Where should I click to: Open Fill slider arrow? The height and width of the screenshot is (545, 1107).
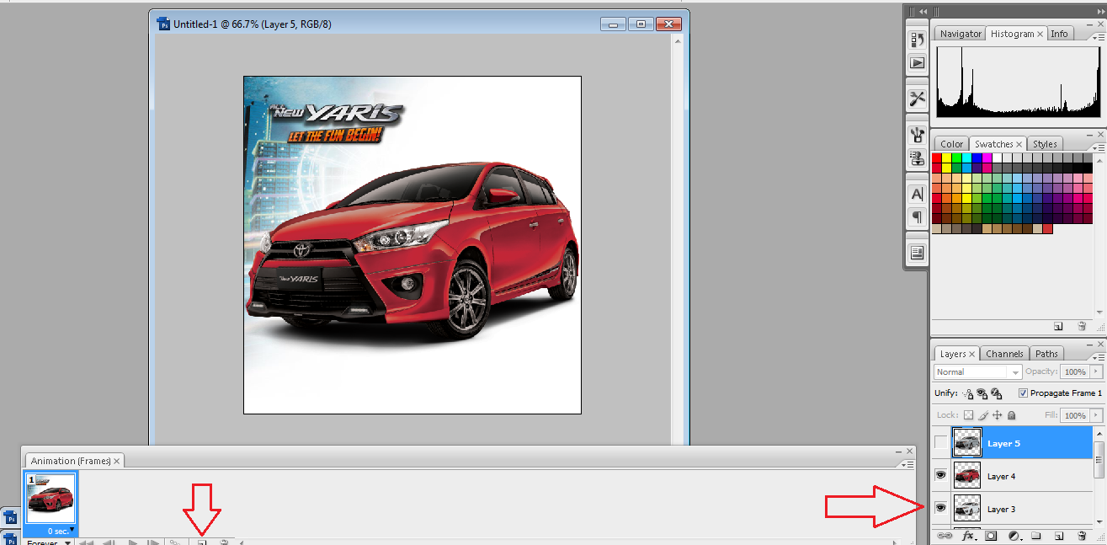coord(1095,415)
